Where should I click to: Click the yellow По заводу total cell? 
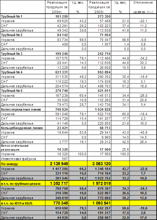pyautogui.click(x=23, y=164)
